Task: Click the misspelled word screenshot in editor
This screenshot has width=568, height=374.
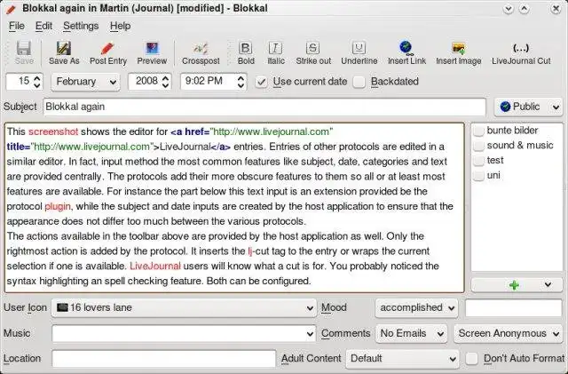Action: point(53,131)
